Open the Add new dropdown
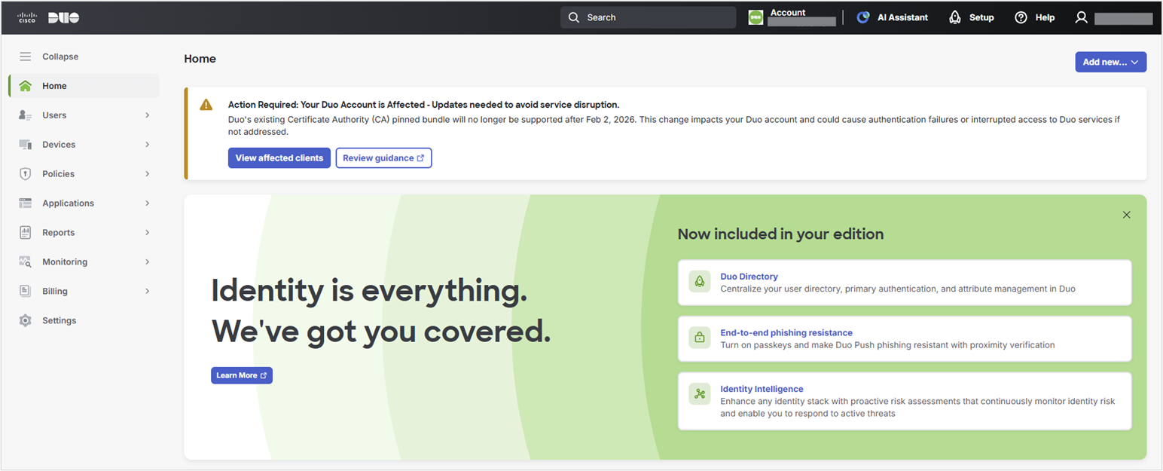The image size is (1163, 471). [x=1110, y=62]
